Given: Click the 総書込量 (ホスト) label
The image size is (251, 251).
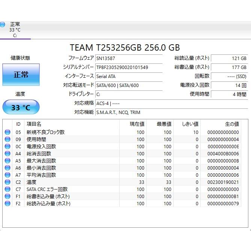Looking at the screenshot, I should 192,67.
